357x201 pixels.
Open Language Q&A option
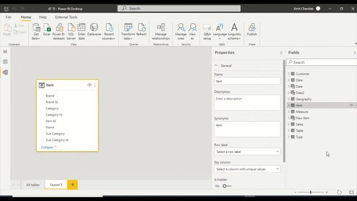click(220, 31)
